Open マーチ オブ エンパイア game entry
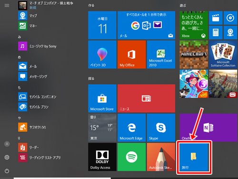 (x=46, y=5)
